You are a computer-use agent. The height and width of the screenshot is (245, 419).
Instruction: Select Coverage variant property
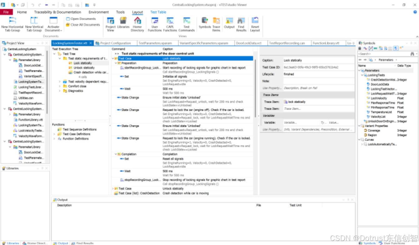[374, 131]
